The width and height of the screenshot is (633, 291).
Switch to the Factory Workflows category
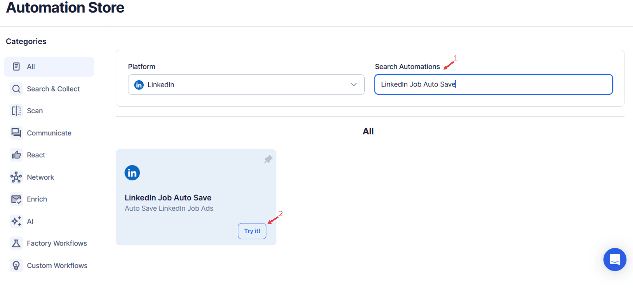(x=56, y=243)
